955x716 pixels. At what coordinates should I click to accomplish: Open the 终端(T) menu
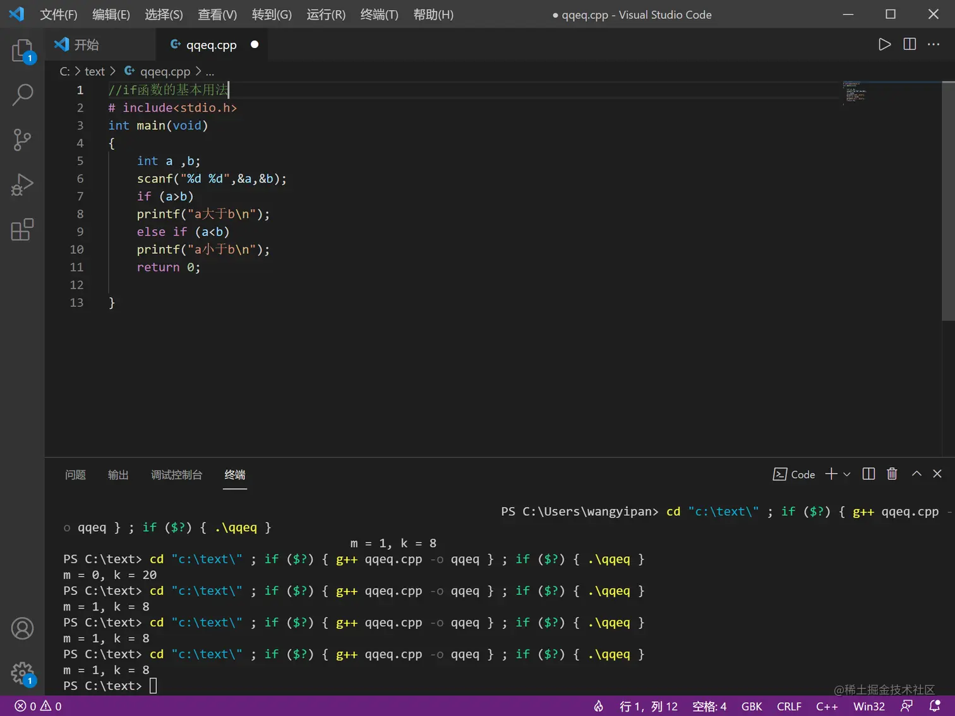(x=379, y=15)
